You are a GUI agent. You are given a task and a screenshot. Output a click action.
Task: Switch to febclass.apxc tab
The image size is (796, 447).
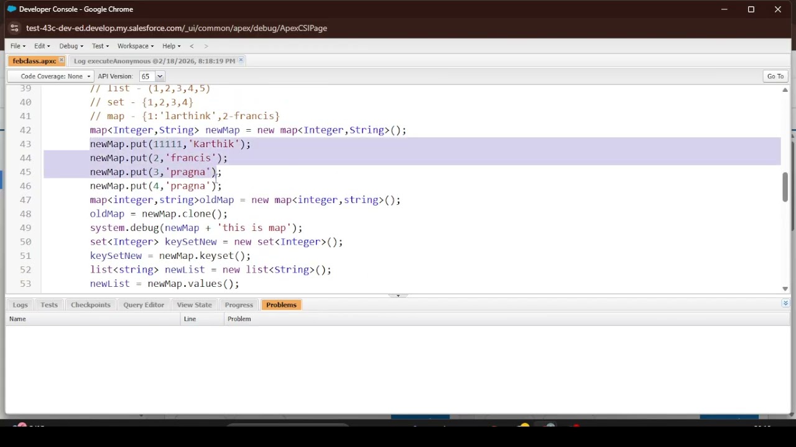(x=34, y=61)
